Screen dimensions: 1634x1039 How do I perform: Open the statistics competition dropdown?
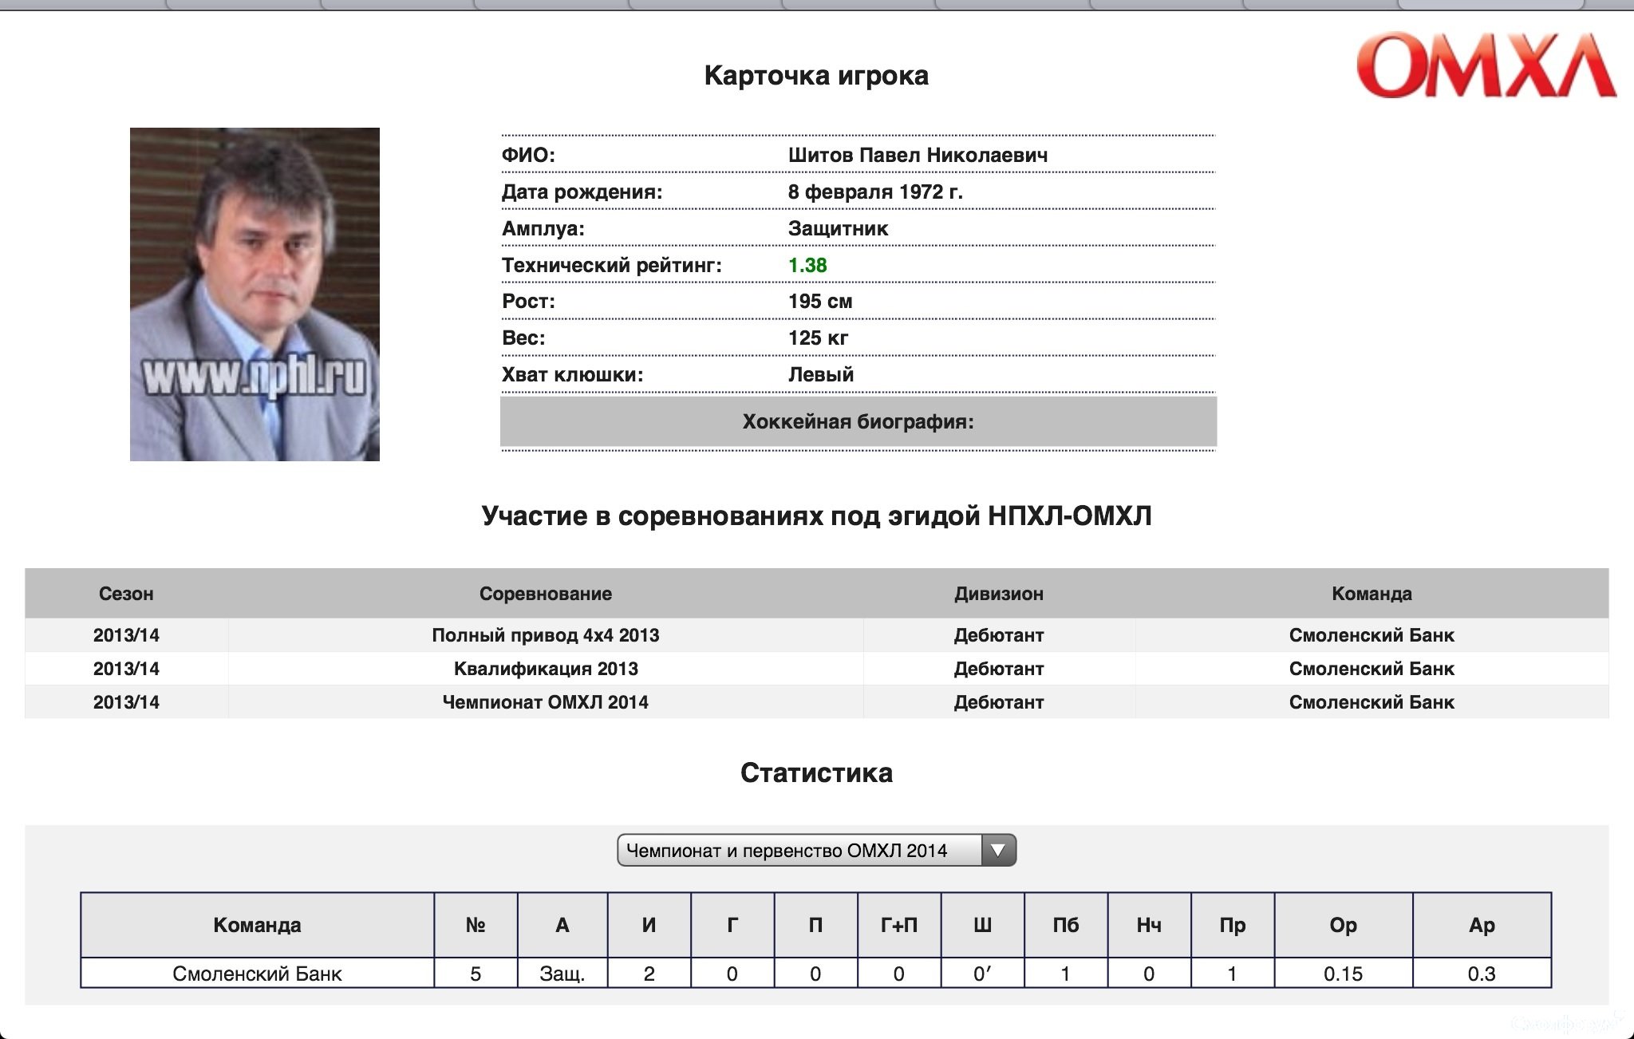tap(816, 850)
